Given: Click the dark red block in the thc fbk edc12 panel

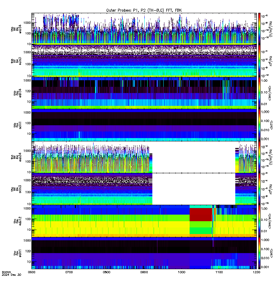Looking at the screenshot, I should coord(201,215).
